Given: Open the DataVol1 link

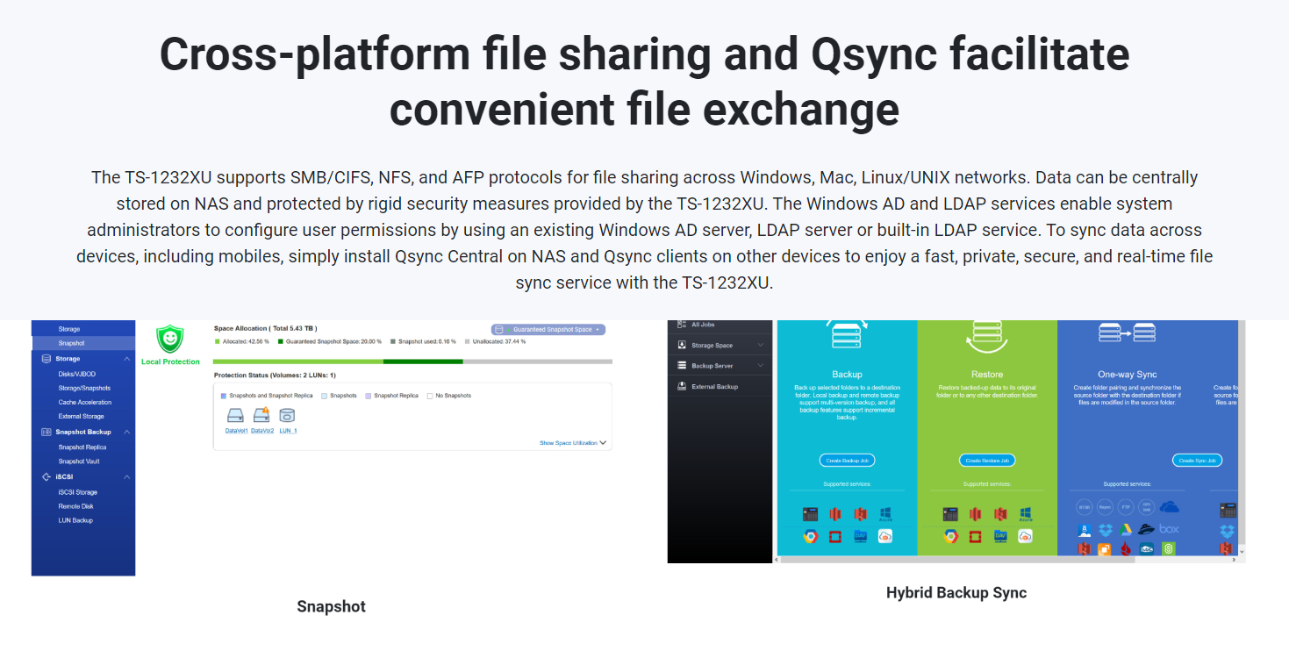Looking at the screenshot, I should 236,431.
